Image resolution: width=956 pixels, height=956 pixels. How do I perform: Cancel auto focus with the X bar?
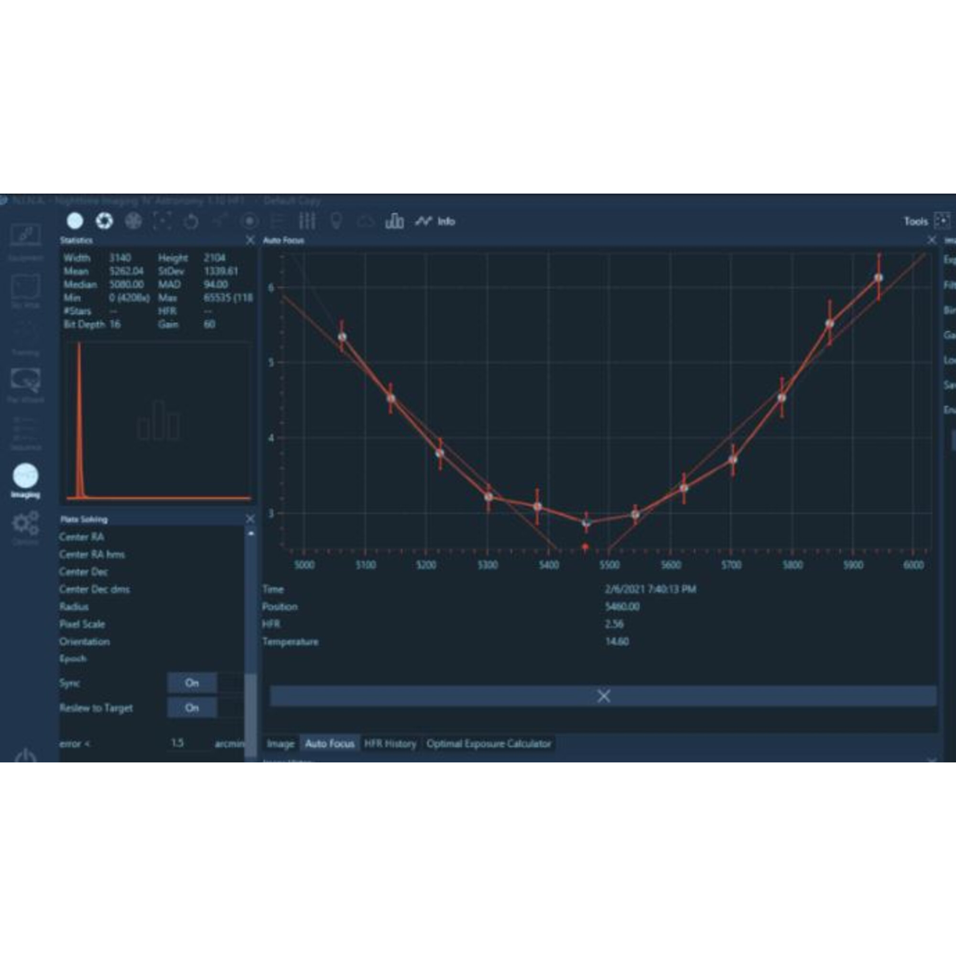tap(603, 695)
